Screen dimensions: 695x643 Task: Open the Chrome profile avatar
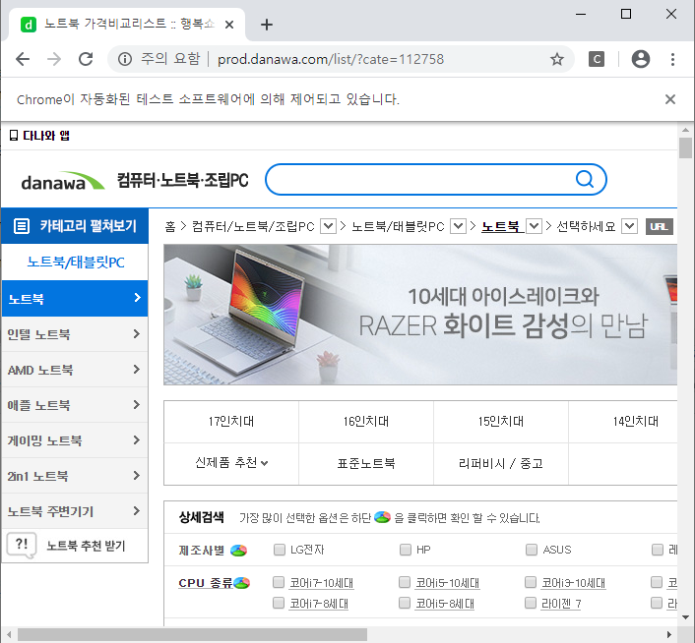[641, 59]
